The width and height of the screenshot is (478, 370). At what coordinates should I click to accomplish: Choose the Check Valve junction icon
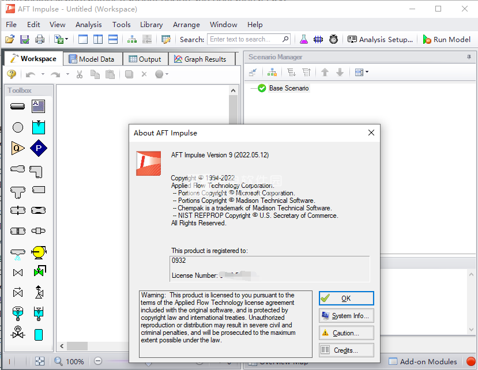coord(18,293)
